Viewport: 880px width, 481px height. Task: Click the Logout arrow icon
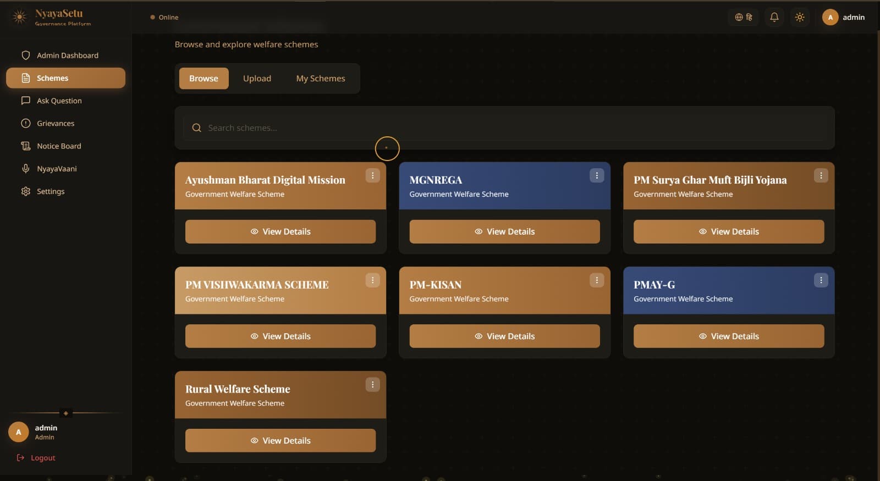20,457
